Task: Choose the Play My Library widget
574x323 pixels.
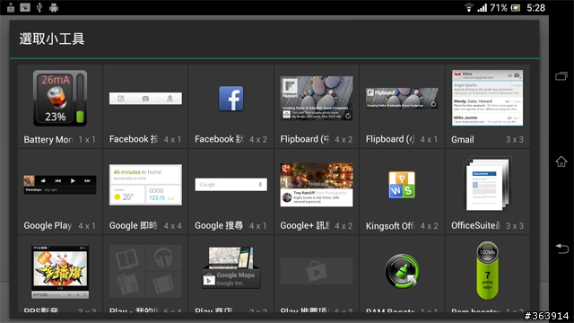Action: point(145,271)
